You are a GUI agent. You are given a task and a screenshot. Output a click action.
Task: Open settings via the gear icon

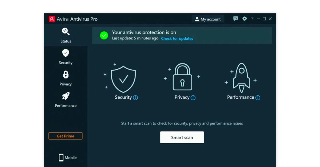coord(245,19)
